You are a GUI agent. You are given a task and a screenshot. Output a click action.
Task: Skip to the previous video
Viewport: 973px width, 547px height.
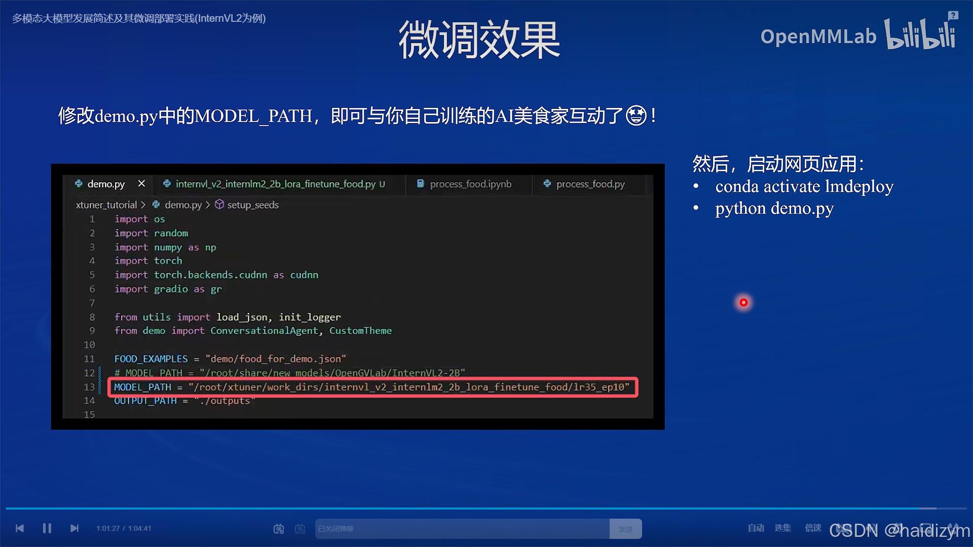[x=20, y=528]
